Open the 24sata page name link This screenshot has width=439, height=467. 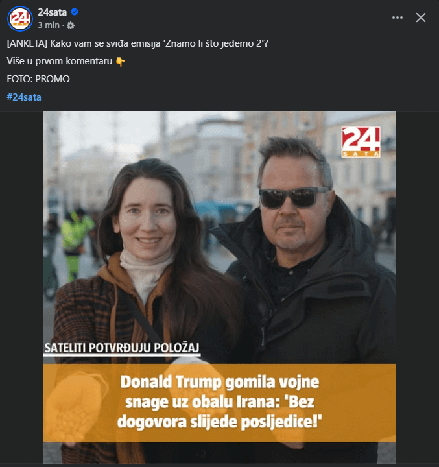52,12
